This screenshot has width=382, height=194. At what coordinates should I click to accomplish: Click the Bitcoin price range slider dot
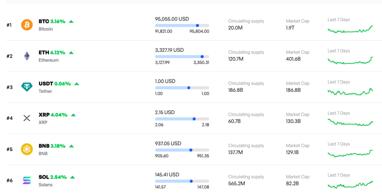197,25
